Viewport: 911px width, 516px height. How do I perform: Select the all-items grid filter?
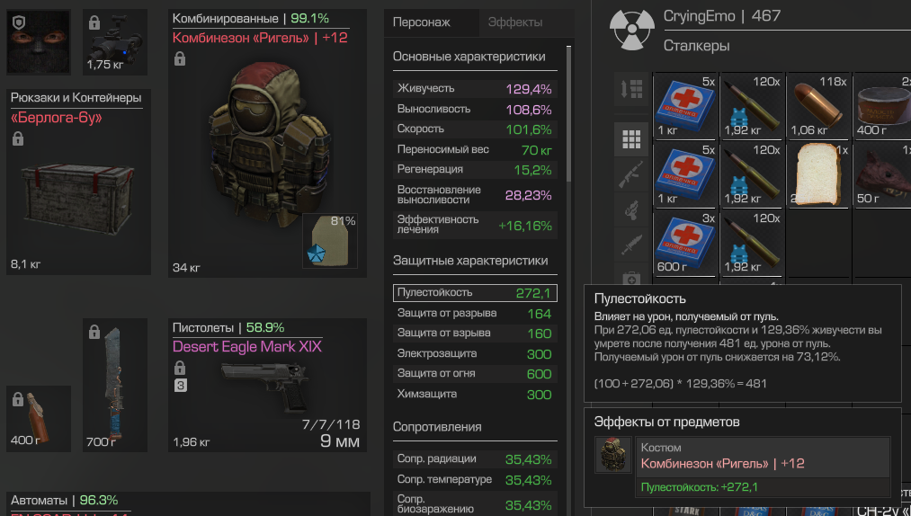(631, 139)
